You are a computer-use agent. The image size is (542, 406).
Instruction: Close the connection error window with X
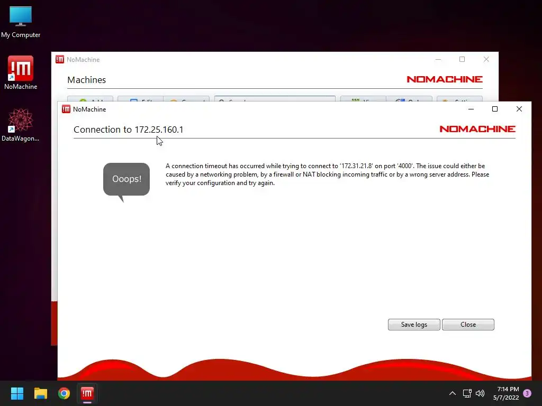[519, 109]
